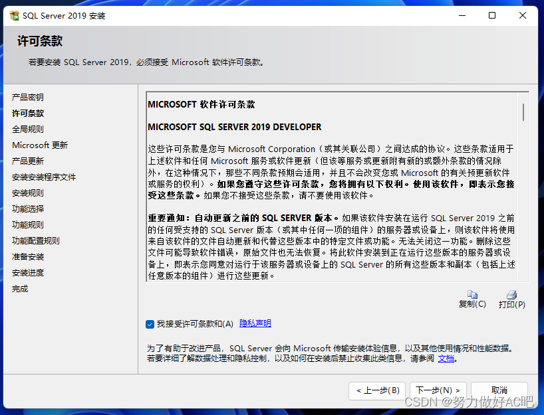Click the license text scrollbar thumb
This screenshot has width=544, height=415.
click(523, 112)
